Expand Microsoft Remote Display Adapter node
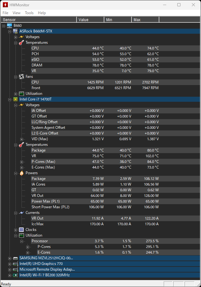Screen dimensions: 201x287 coord(9,270)
